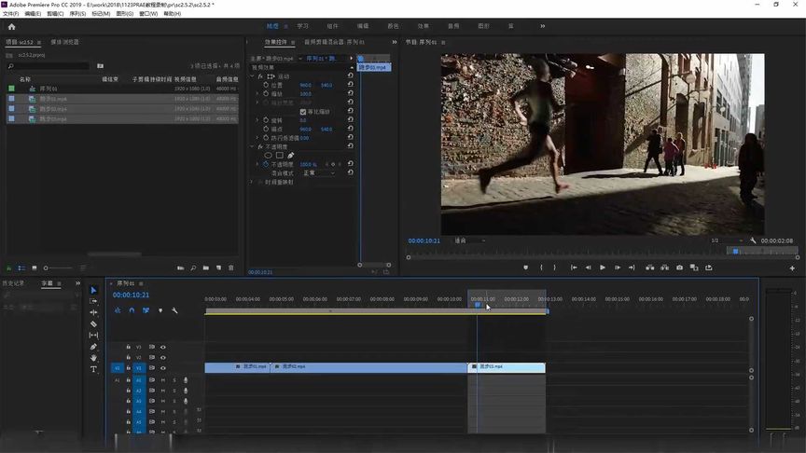
Task: Select third clip on V1 track
Action: 507,367
